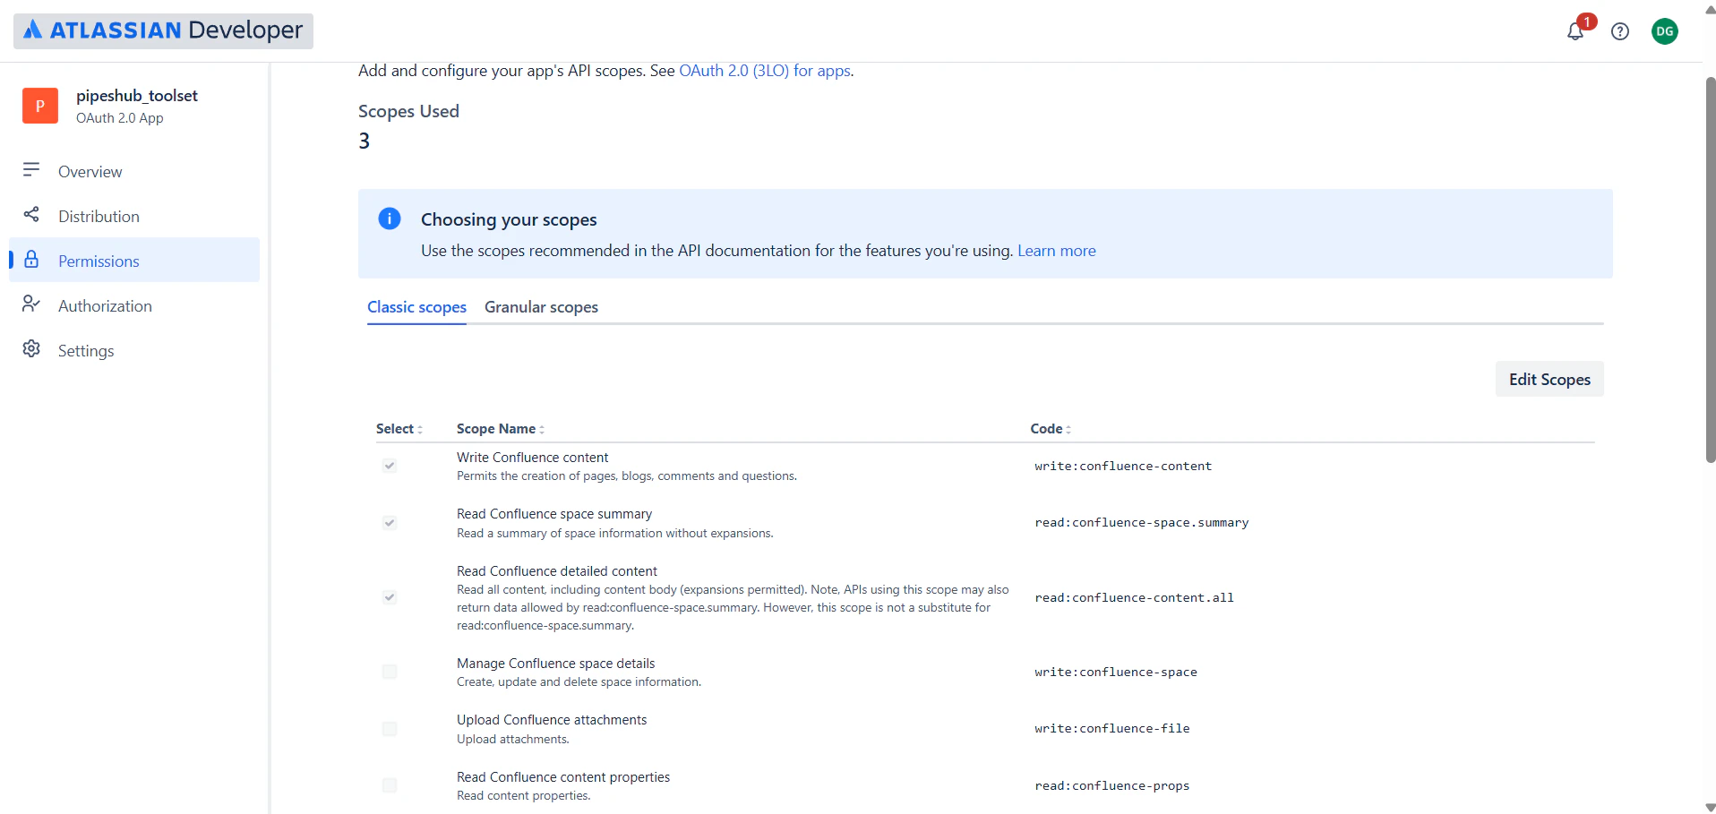Check the Upload Confluence attachments checkbox

click(390, 729)
